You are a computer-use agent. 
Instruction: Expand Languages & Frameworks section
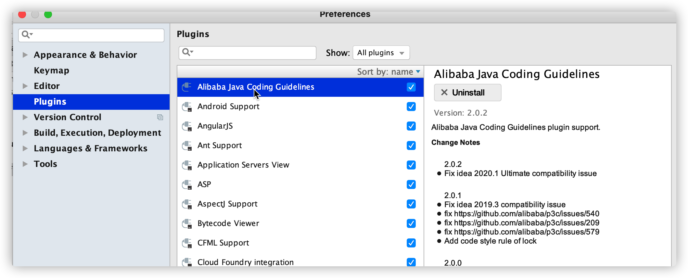tap(25, 148)
